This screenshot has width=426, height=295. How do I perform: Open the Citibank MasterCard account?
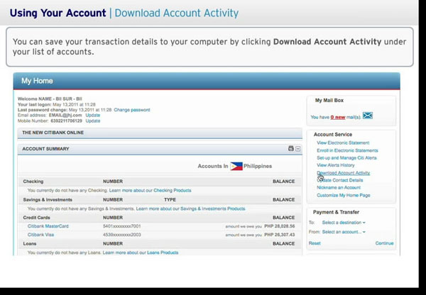pyautogui.click(x=48, y=226)
